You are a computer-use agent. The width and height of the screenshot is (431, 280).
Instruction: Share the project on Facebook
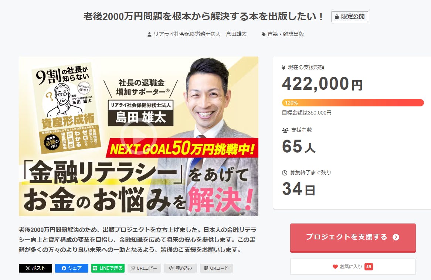coord(71,268)
